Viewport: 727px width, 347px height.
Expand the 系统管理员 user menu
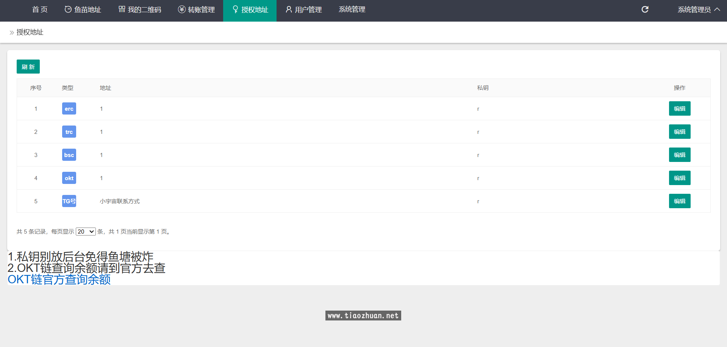tap(699, 9)
